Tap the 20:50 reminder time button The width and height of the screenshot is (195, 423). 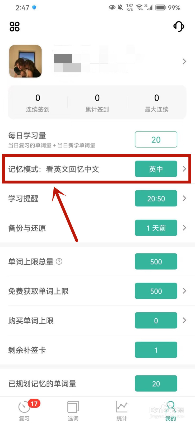coord(156,198)
